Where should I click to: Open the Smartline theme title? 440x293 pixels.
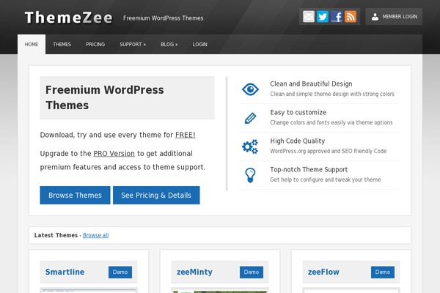point(65,272)
